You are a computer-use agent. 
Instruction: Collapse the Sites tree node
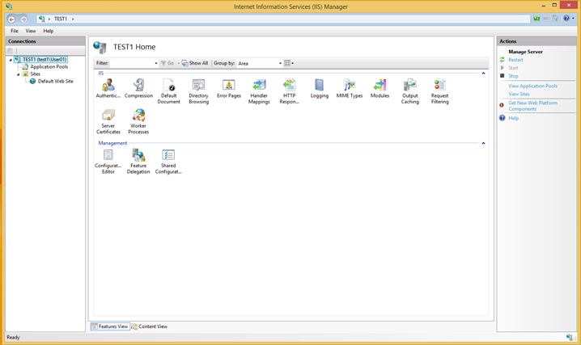(18, 74)
